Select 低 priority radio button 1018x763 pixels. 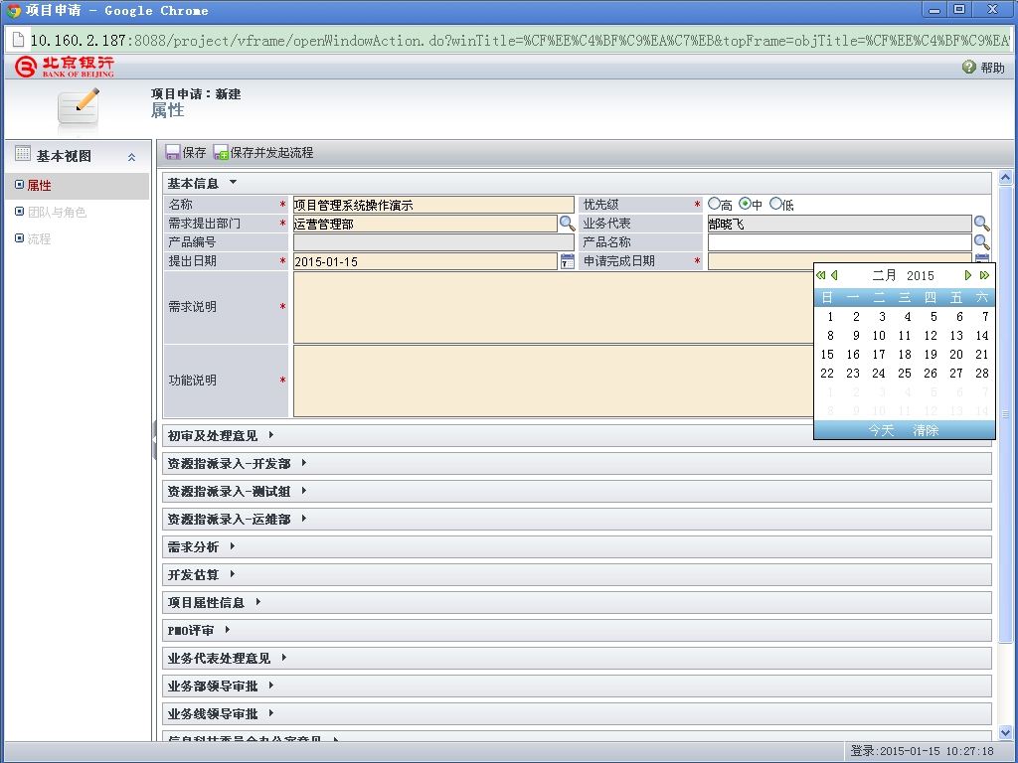(775, 204)
